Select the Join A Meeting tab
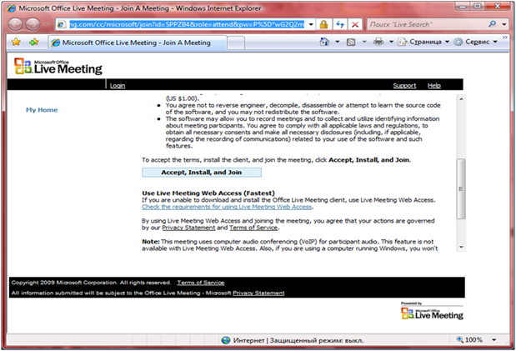 (x=138, y=43)
